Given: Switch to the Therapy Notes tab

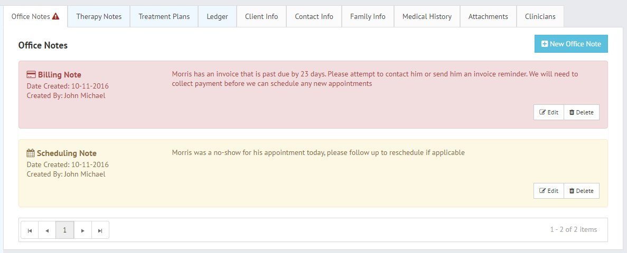Looking at the screenshot, I should (99, 16).
